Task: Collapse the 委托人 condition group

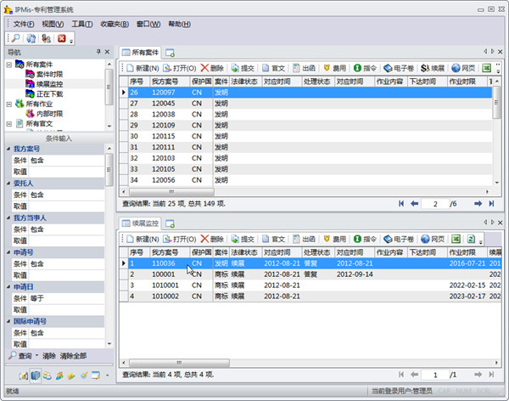Action: pyautogui.click(x=8, y=184)
